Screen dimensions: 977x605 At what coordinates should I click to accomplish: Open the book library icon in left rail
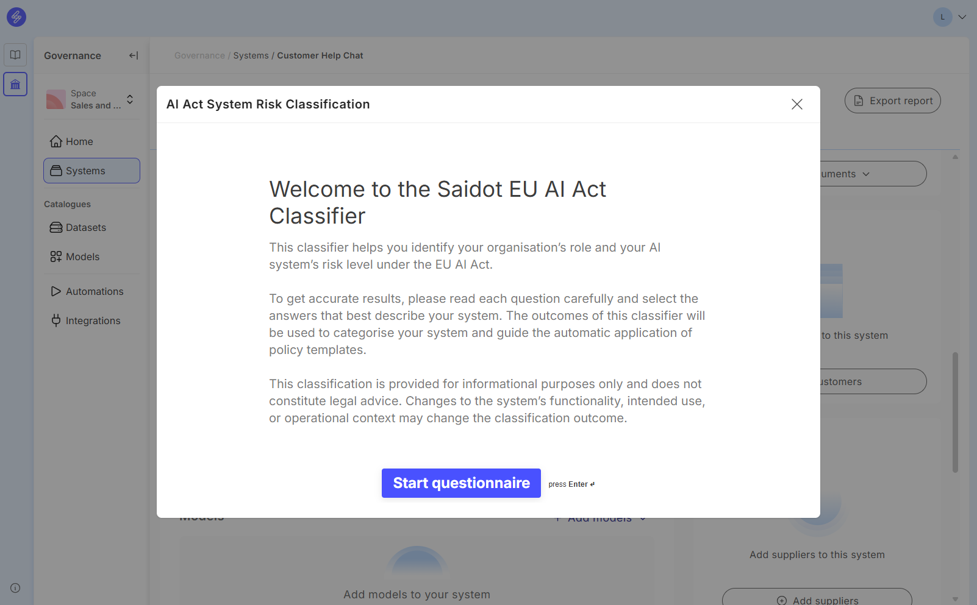(15, 55)
